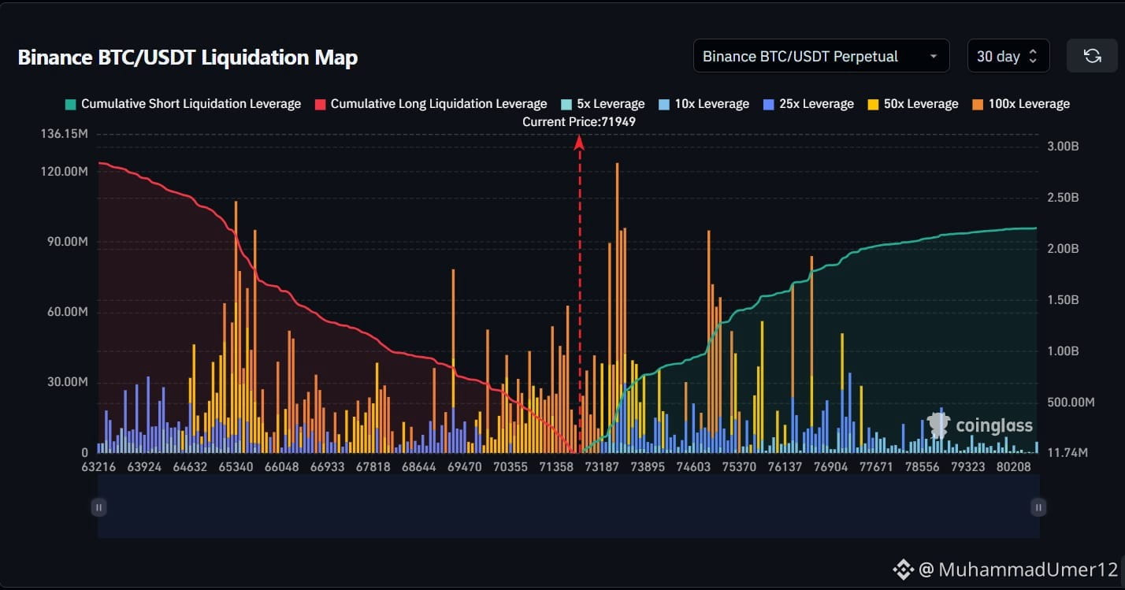Click the 68644 price axis label
Image resolution: width=1125 pixels, height=590 pixels.
coord(419,467)
